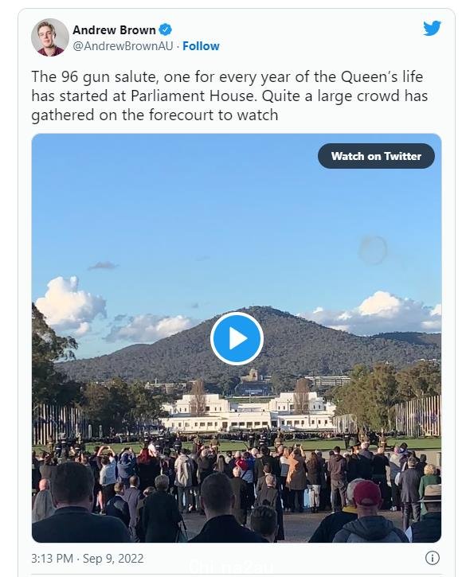The width and height of the screenshot is (462, 577).
Task: Click the blue verified badge icon
Action: point(166,29)
